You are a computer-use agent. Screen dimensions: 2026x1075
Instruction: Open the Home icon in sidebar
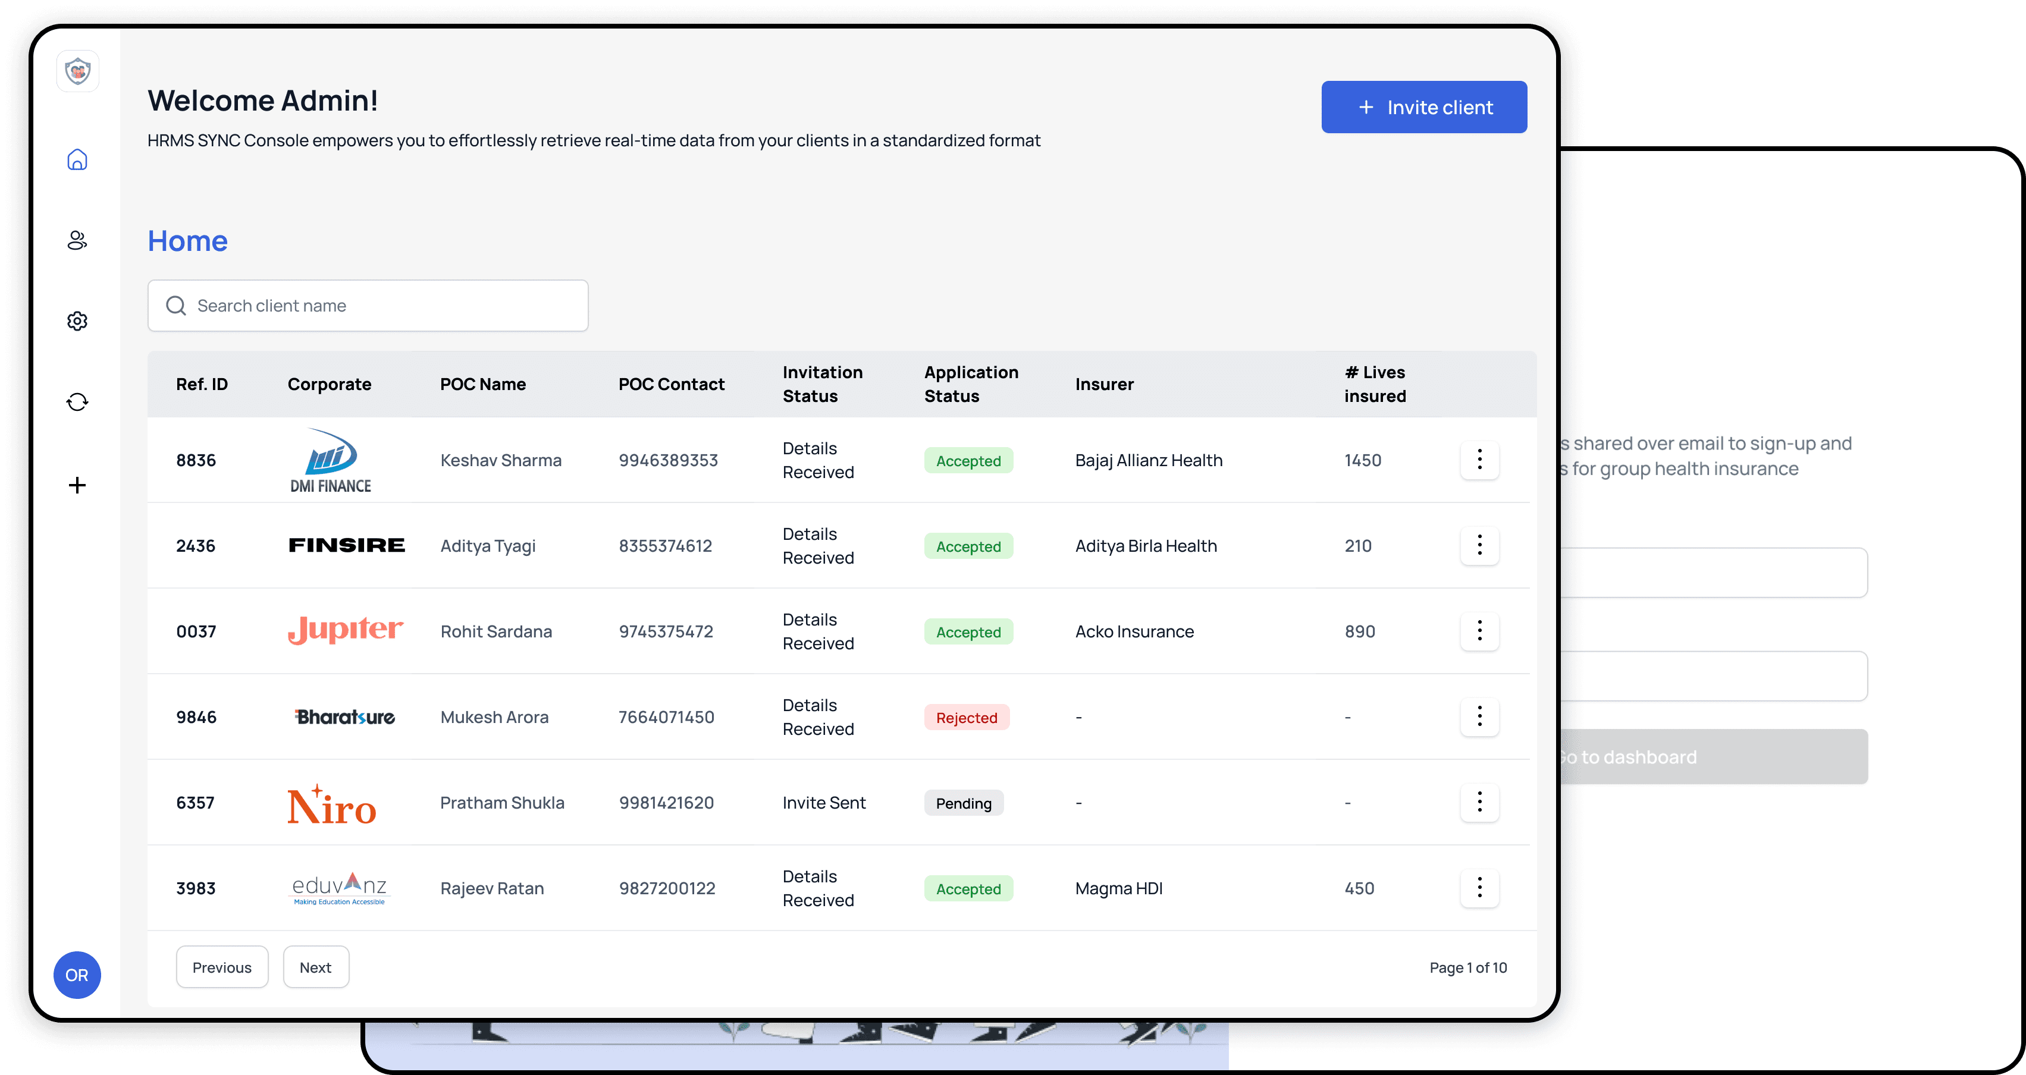pyautogui.click(x=77, y=159)
